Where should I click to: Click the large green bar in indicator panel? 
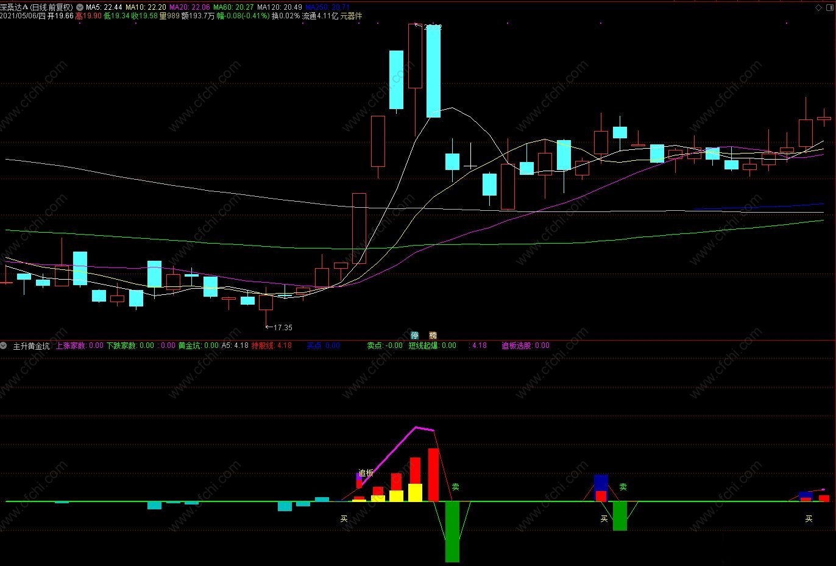(x=452, y=532)
